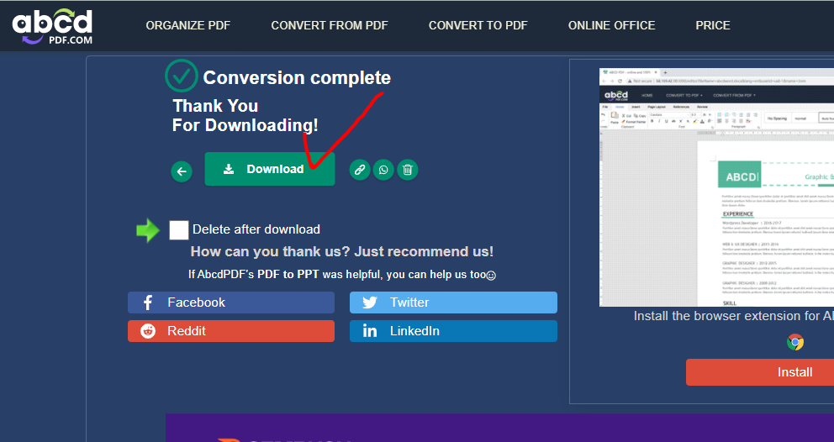This screenshot has width=834, height=442.
Task: Go back with the left arrow icon
Action: tap(182, 171)
